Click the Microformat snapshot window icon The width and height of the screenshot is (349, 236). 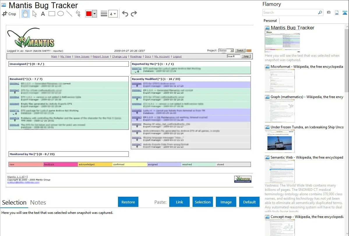267,67
